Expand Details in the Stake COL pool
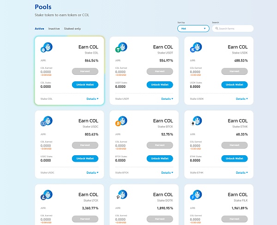 click(92, 99)
